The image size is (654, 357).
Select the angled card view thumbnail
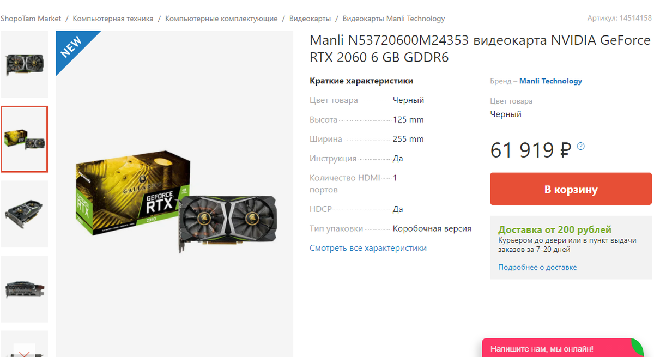click(24, 214)
